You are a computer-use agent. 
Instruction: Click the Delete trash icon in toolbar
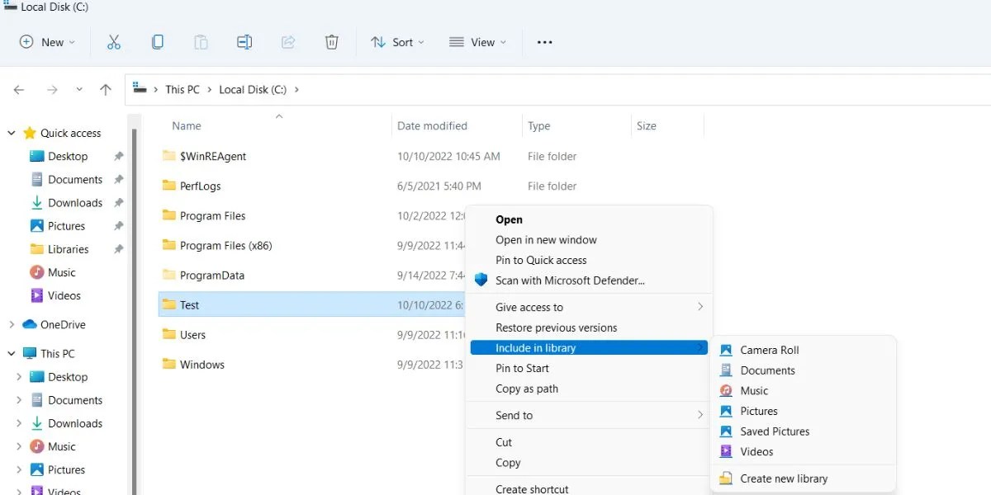(x=331, y=41)
